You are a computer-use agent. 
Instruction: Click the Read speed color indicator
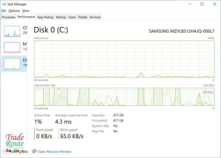(35, 134)
